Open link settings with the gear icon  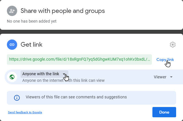(x=172, y=45)
